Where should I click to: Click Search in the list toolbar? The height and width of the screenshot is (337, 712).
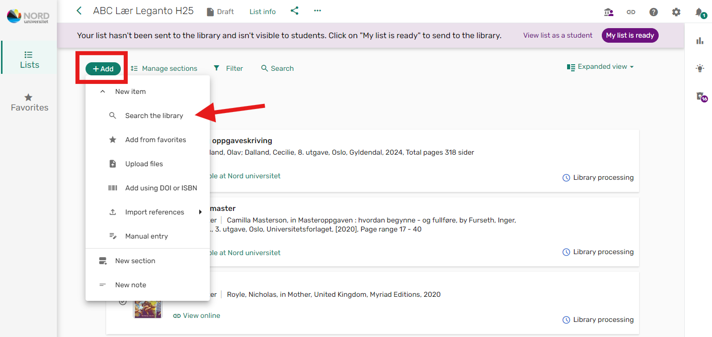(277, 68)
